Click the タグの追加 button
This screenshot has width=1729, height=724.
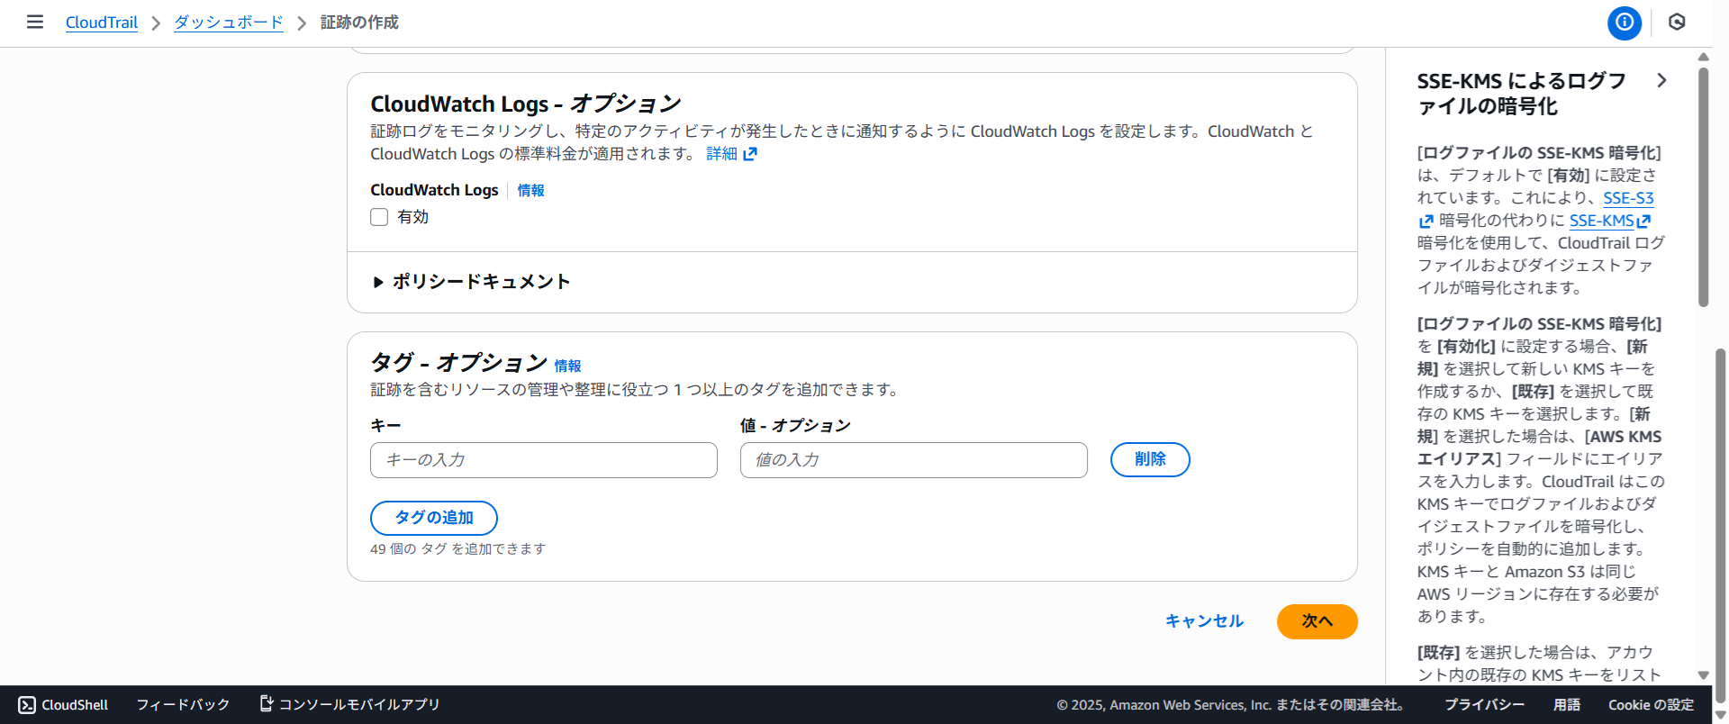coord(433,518)
